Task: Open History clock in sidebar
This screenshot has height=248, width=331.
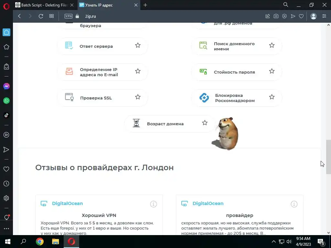Action: tap(6, 183)
